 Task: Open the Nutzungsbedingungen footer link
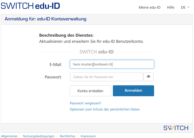39,136
